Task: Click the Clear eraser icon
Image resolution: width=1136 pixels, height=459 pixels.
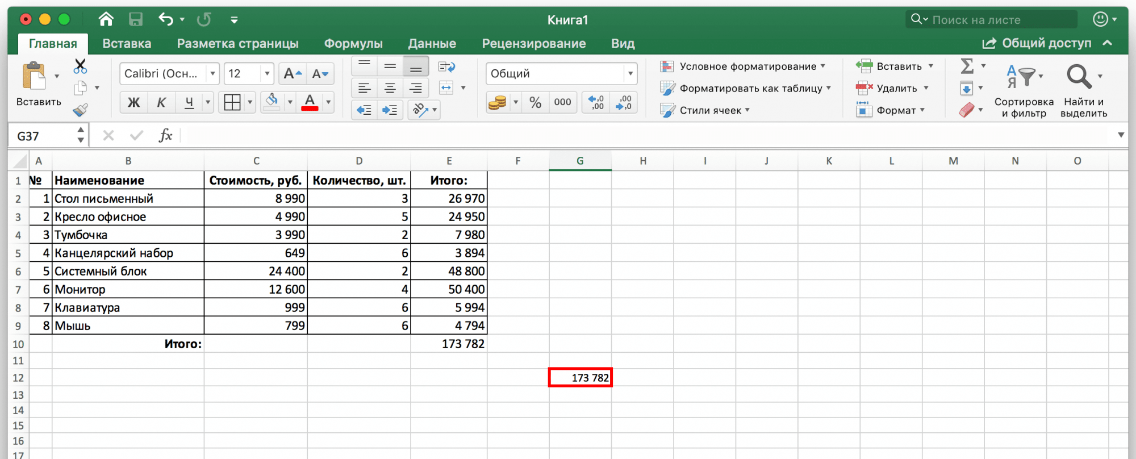Action: click(967, 110)
